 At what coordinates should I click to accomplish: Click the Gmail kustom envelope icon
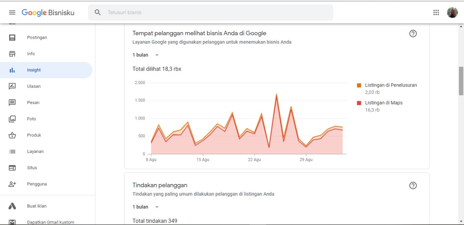tap(12, 222)
